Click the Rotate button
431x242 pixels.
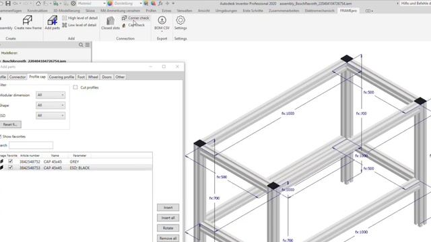tap(168, 228)
